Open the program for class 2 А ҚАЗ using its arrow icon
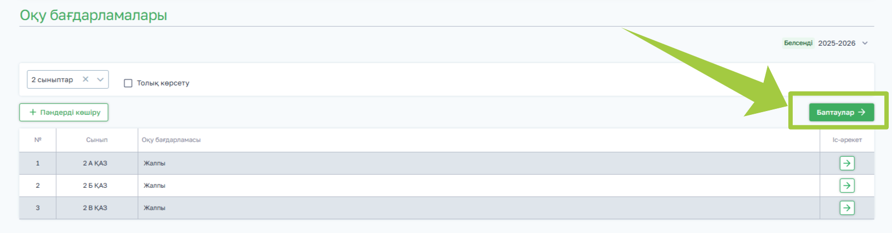Screen dimensions: 892x233 pyautogui.click(x=847, y=163)
